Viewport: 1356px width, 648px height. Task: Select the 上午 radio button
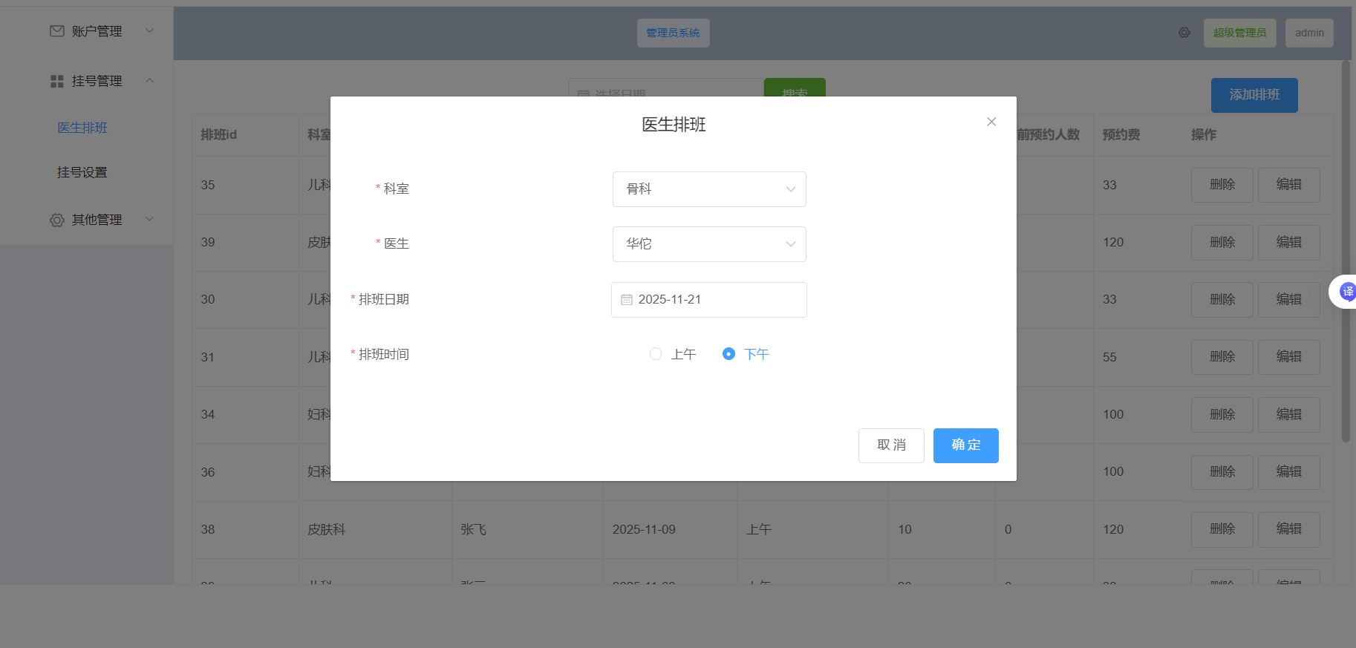[x=656, y=354]
